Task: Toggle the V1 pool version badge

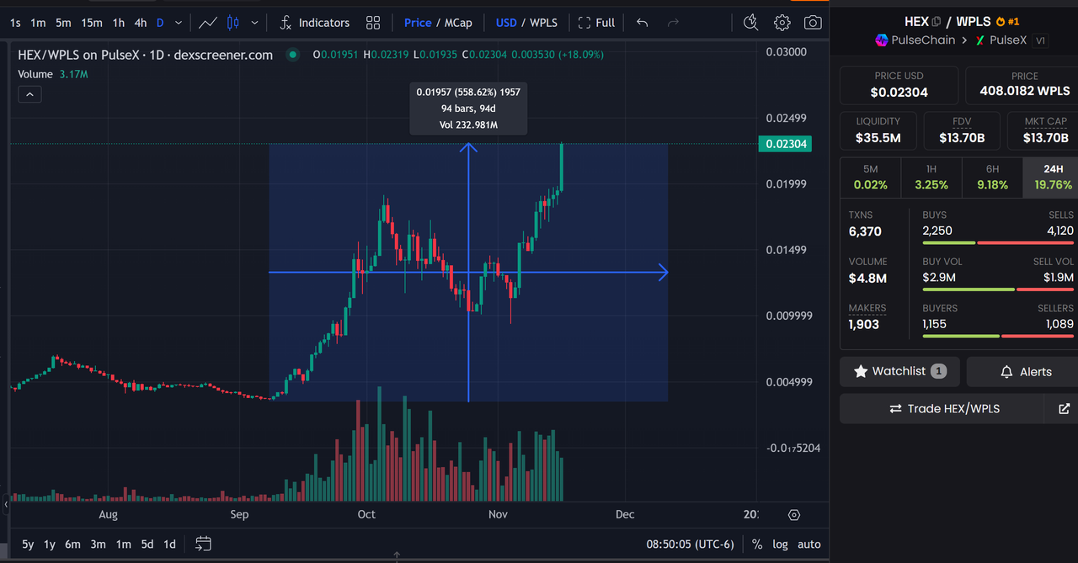Action: (x=1040, y=40)
